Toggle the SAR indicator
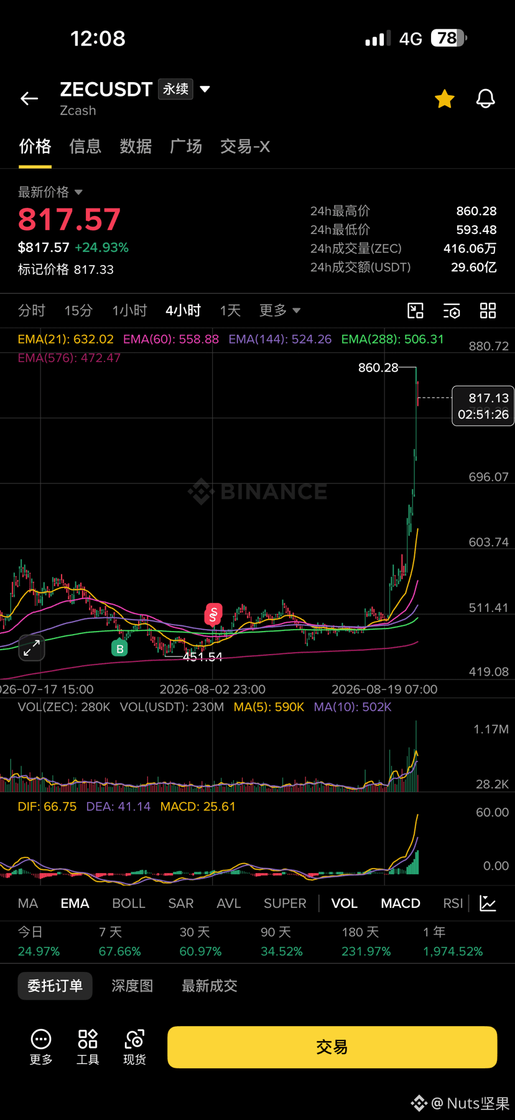The height and width of the screenshot is (1120, 515). 181,903
